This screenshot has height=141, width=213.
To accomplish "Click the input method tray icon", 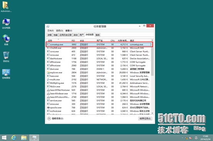I will pos(196,138).
